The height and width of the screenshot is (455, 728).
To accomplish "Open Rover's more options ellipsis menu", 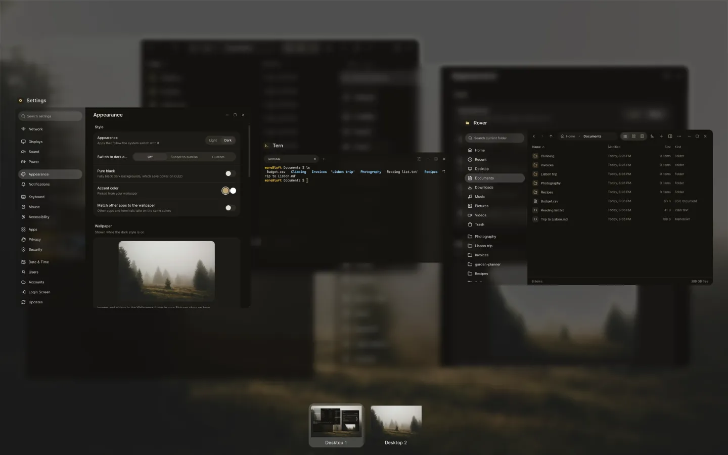I will click(x=679, y=136).
